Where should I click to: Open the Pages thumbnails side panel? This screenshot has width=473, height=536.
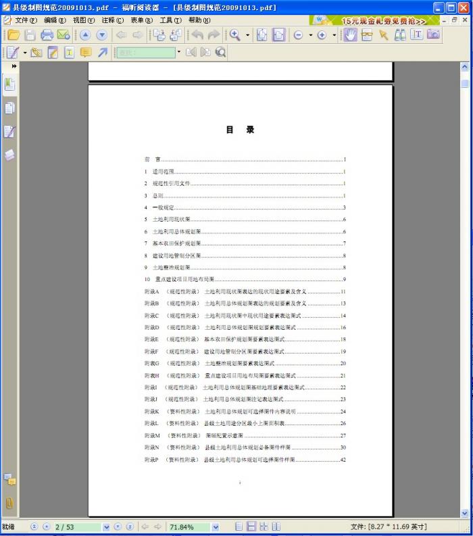click(x=9, y=107)
